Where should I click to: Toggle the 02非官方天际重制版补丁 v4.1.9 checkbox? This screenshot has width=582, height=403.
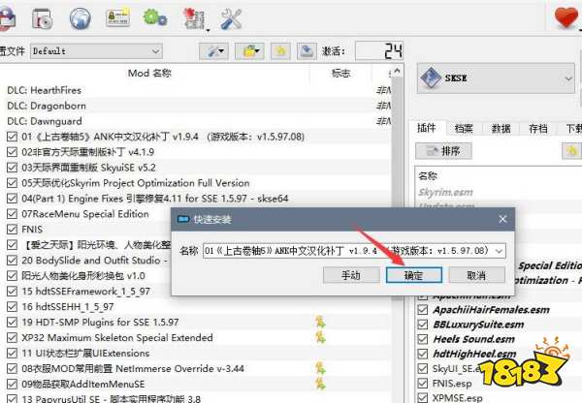[x=12, y=152]
